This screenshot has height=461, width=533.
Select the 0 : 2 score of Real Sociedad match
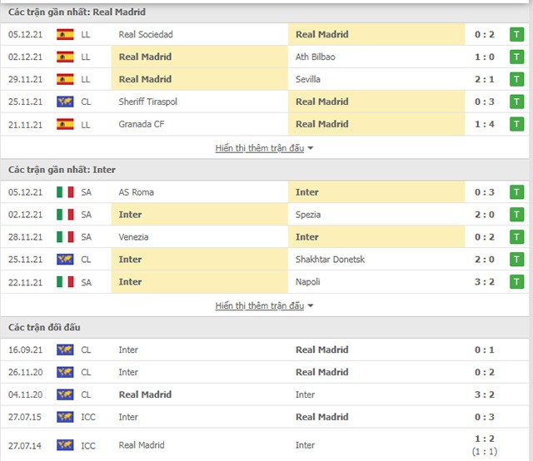click(485, 34)
